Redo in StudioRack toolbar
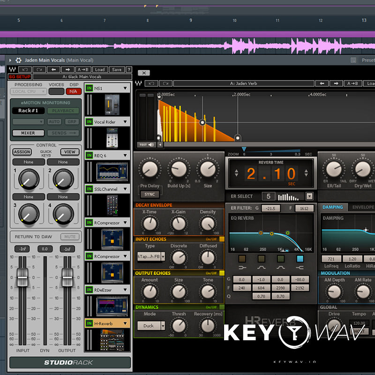 pyautogui.click(x=39, y=69)
